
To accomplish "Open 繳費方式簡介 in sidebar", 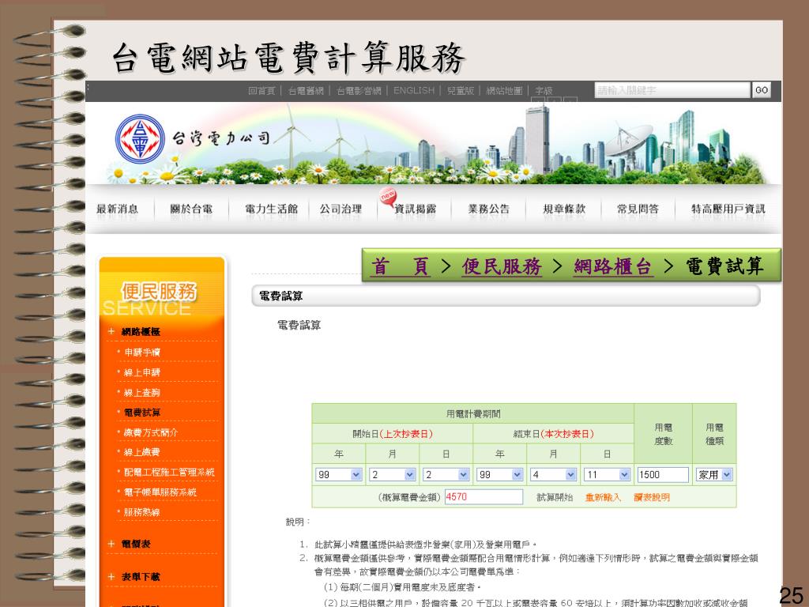I will pyautogui.click(x=151, y=432).
